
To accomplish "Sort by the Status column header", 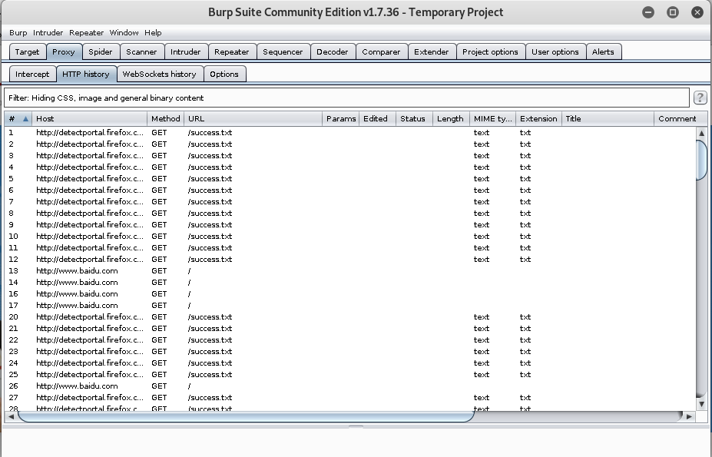I will (414, 118).
